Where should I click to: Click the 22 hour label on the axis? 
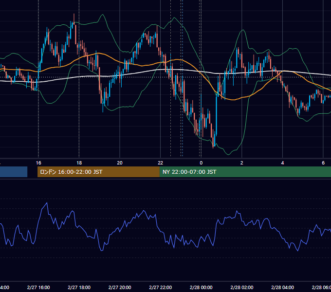(x=161, y=163)
